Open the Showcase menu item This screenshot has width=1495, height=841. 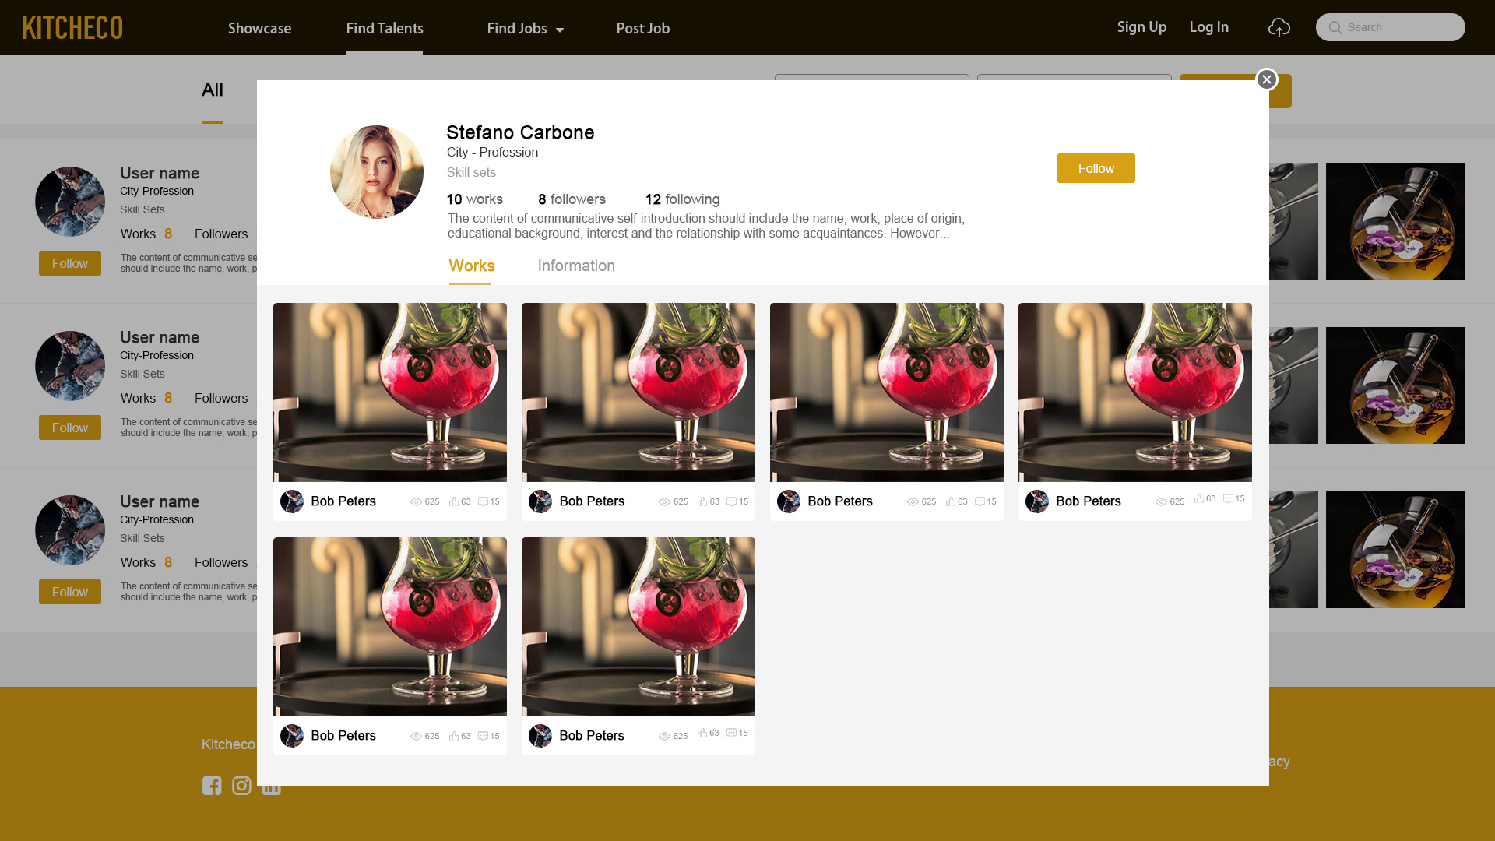(259, 28)
